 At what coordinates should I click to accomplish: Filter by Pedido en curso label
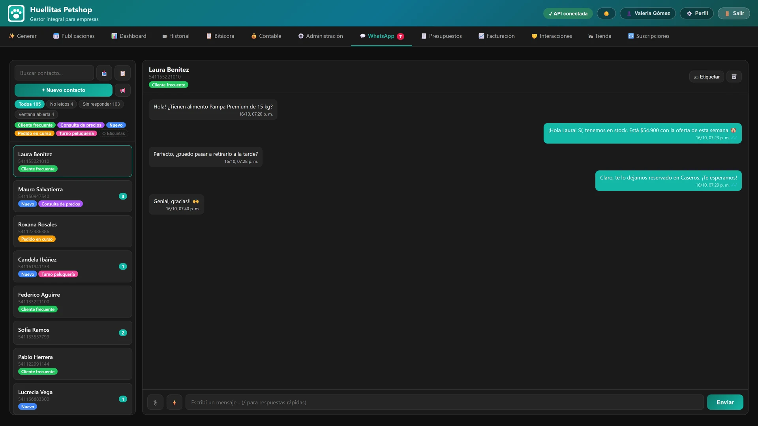pos(34,133)
